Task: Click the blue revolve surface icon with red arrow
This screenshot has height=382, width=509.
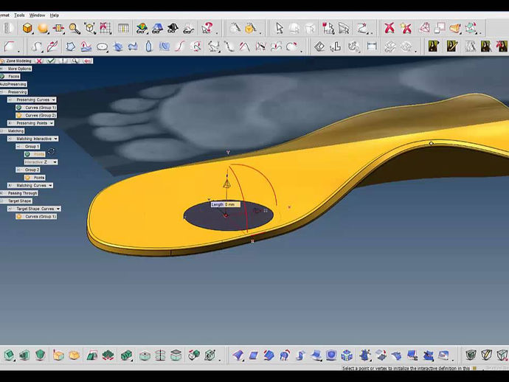Action: pos(285,355)
